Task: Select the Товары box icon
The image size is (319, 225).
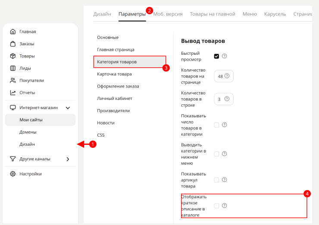Action: click(x=13, y=56)
